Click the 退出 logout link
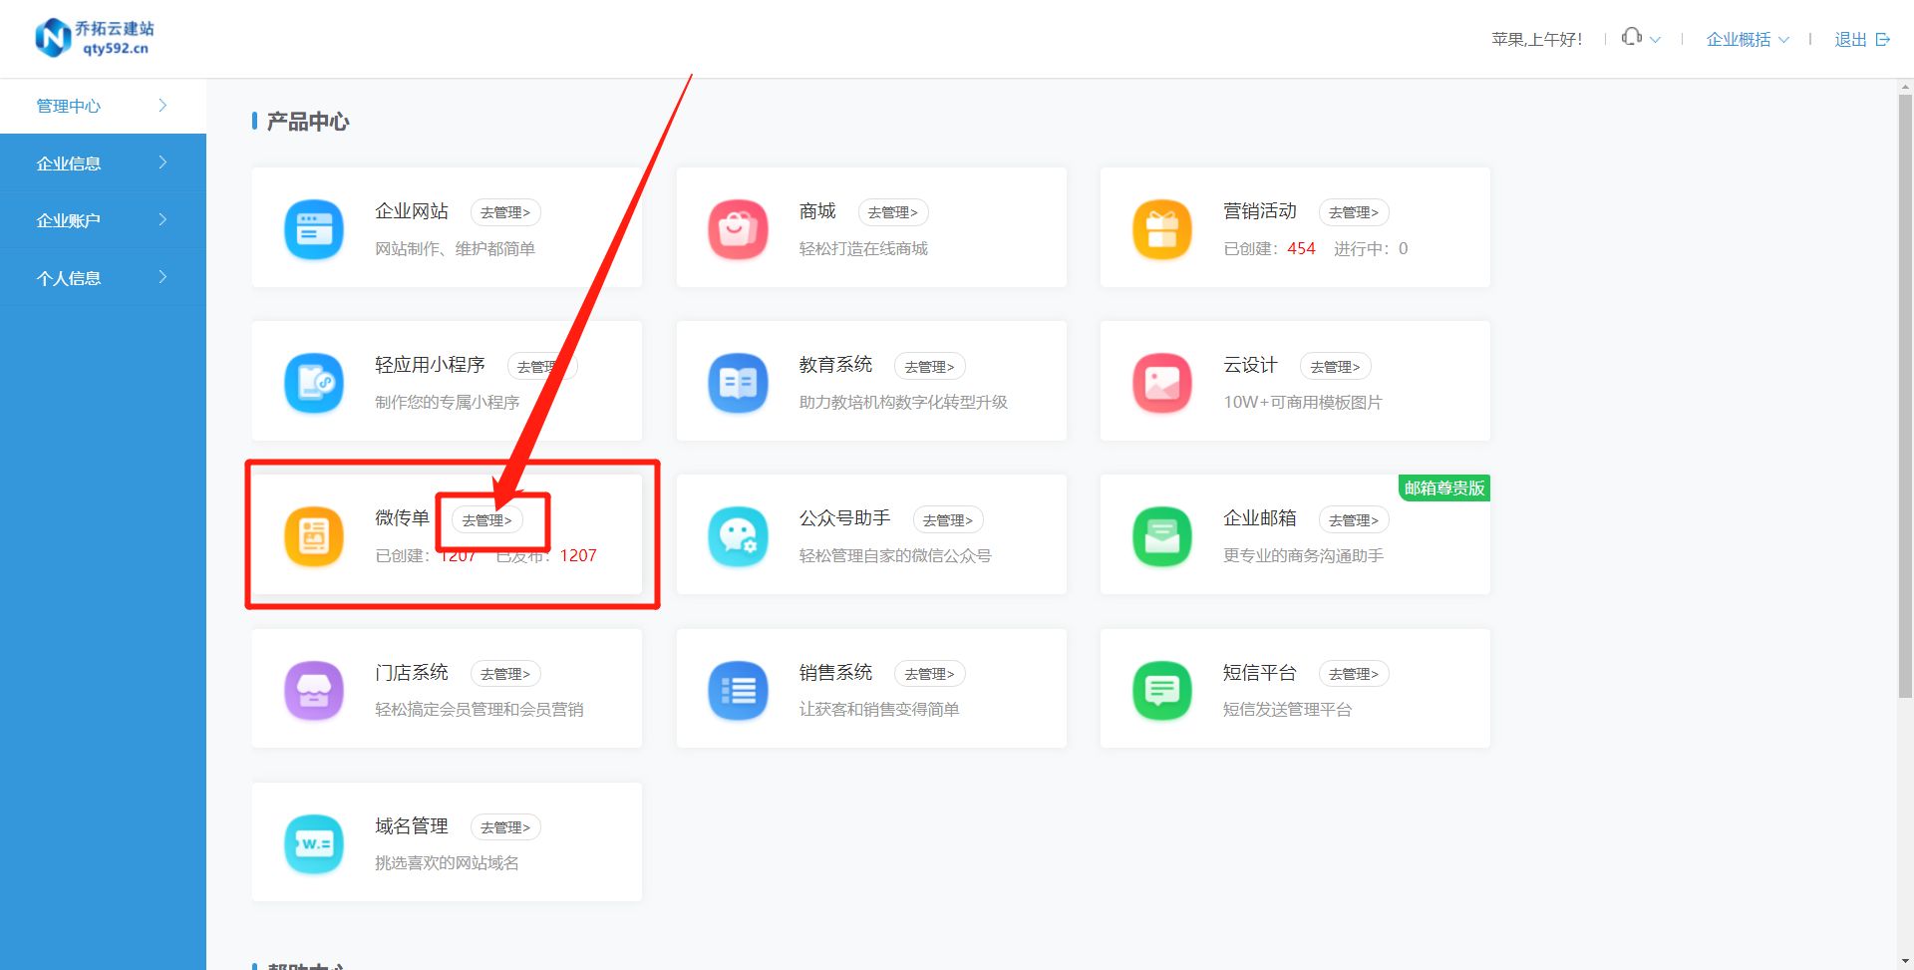1914x970 pixels. (x=1850, y=39)
